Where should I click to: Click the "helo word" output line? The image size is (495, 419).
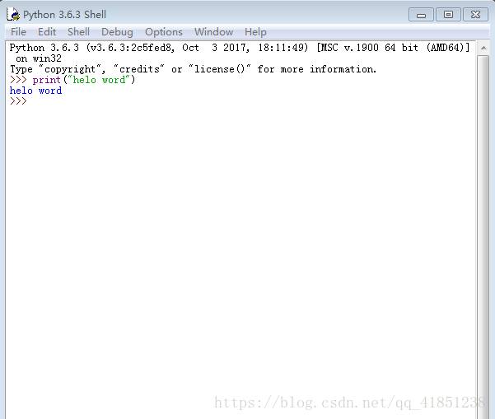click(35, 91)
